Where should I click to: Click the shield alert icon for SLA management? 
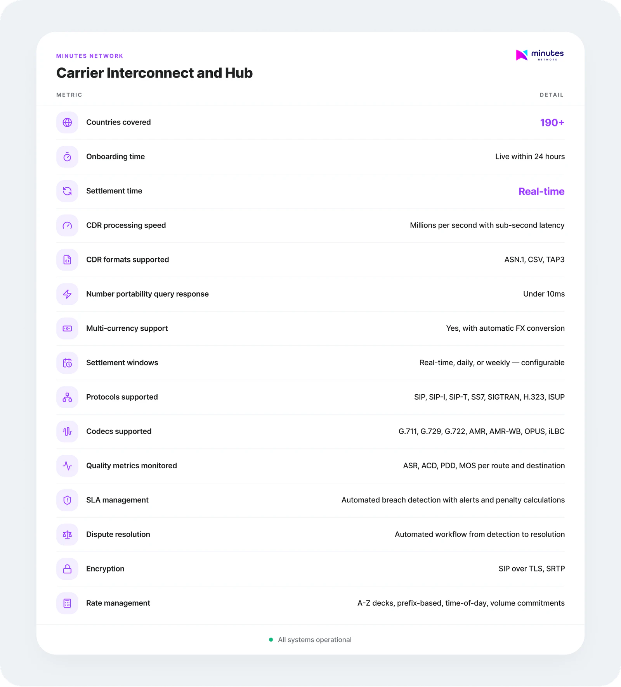67,500
